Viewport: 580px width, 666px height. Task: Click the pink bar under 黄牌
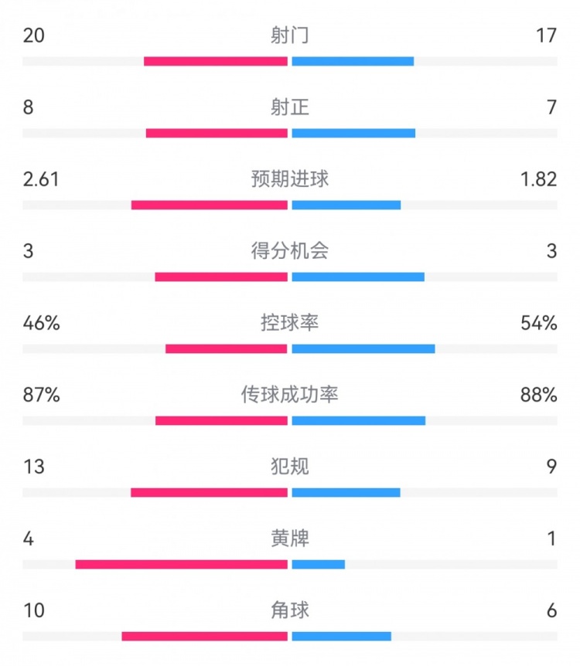[182, 564]
